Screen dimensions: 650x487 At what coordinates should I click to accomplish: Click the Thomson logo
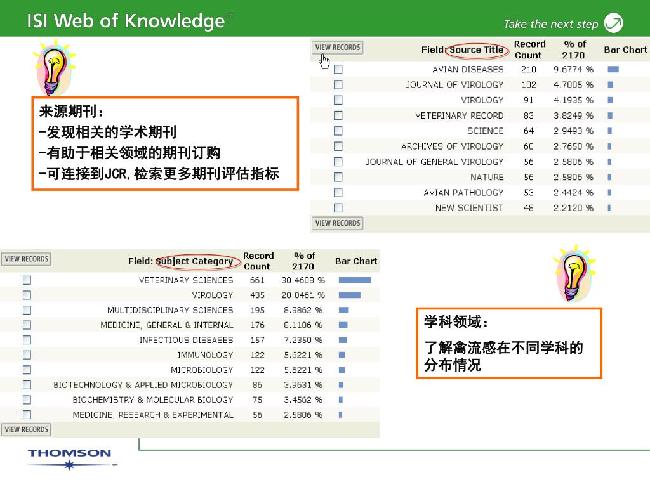click(x=72, y=458)
